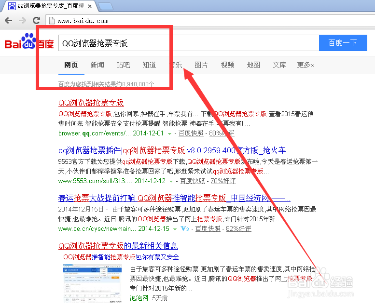Click the 70%好评 rating link

tap(223, 181)
